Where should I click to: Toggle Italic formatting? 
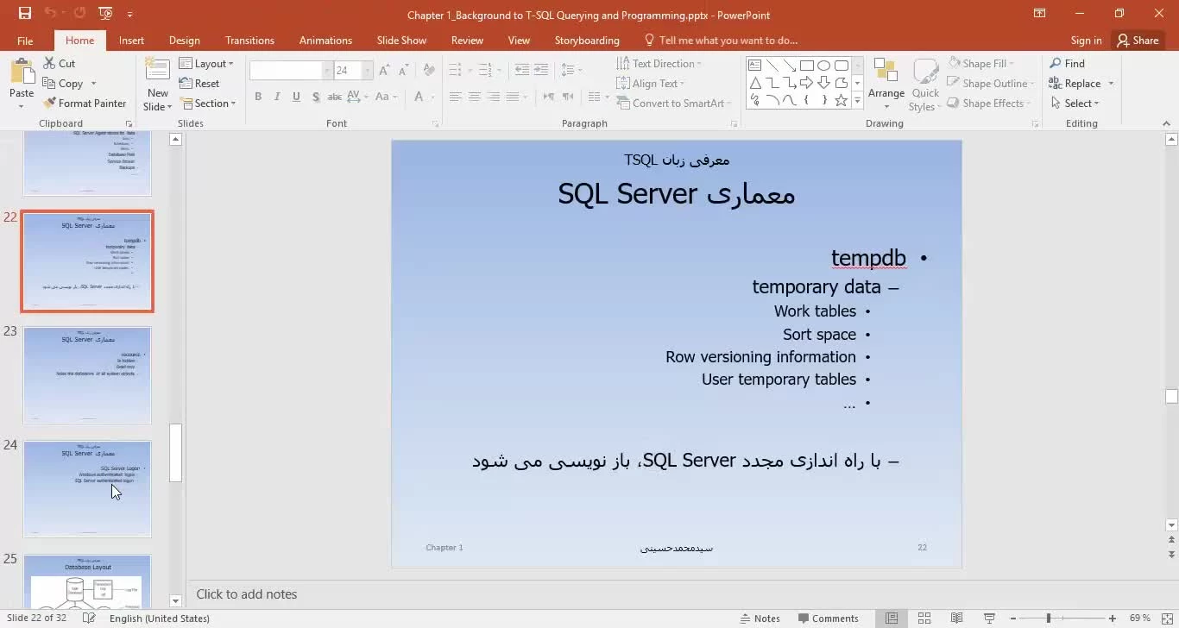[277, 97]
